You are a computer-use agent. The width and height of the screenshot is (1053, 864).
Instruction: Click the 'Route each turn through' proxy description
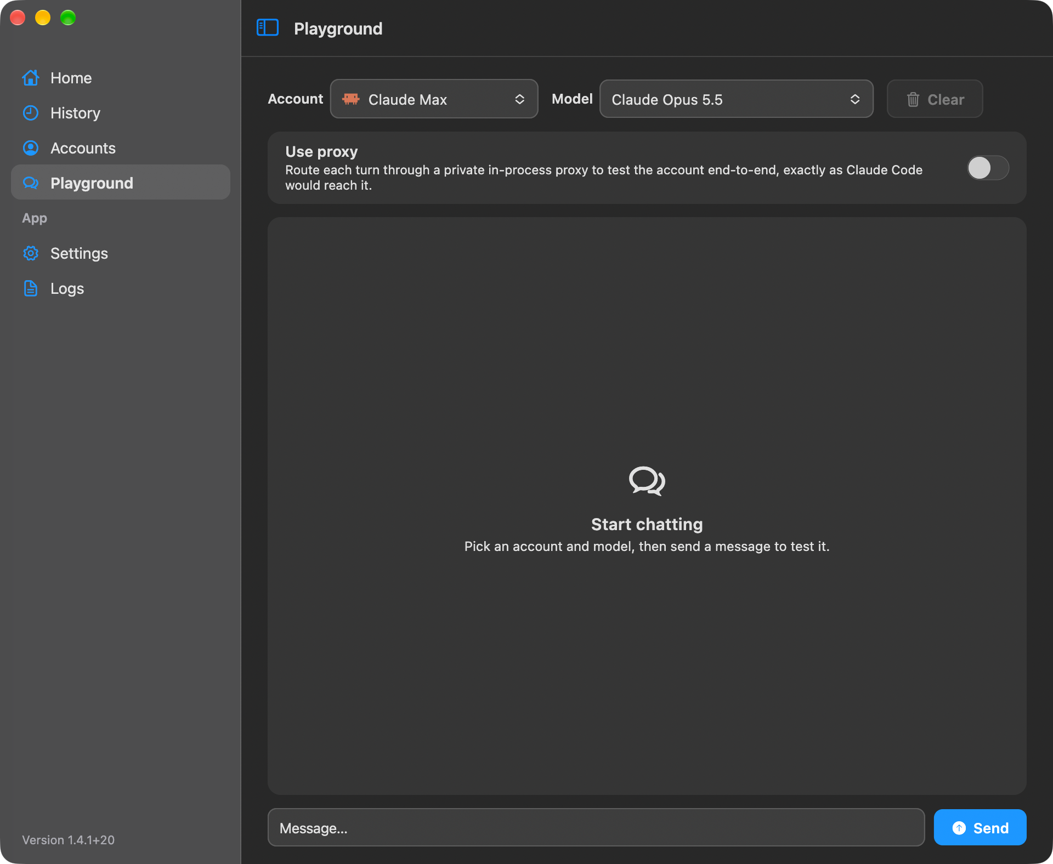[604, 178]
